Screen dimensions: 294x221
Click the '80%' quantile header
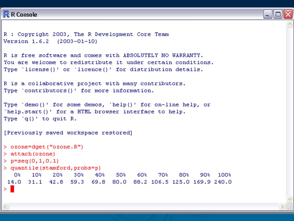pos(184,175)
